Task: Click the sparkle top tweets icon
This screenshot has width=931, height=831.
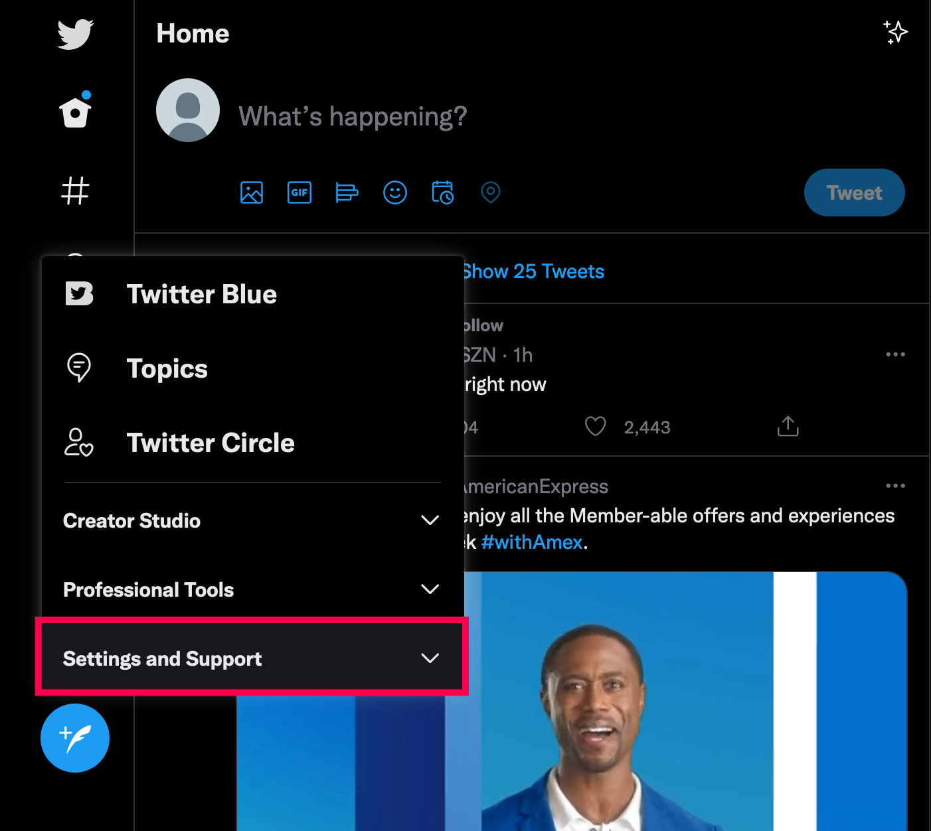Action: click(896, 33)
